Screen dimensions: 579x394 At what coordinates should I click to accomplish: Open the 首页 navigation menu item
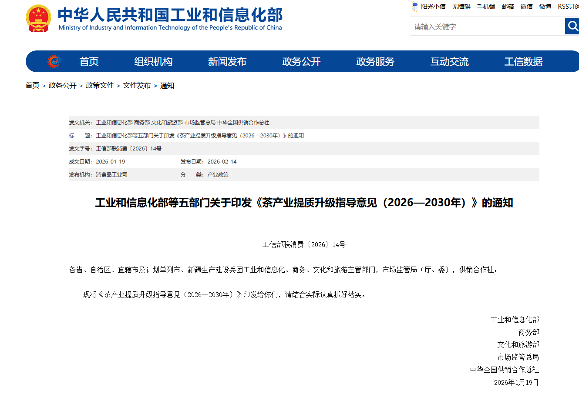89,62
